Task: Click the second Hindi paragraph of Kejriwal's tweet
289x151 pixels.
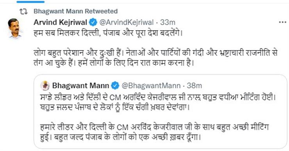Action: [x=155, y=58]
